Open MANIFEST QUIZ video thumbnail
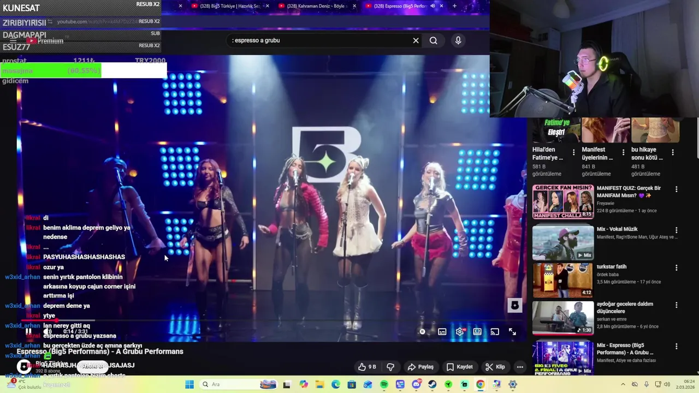 point(562,201)
